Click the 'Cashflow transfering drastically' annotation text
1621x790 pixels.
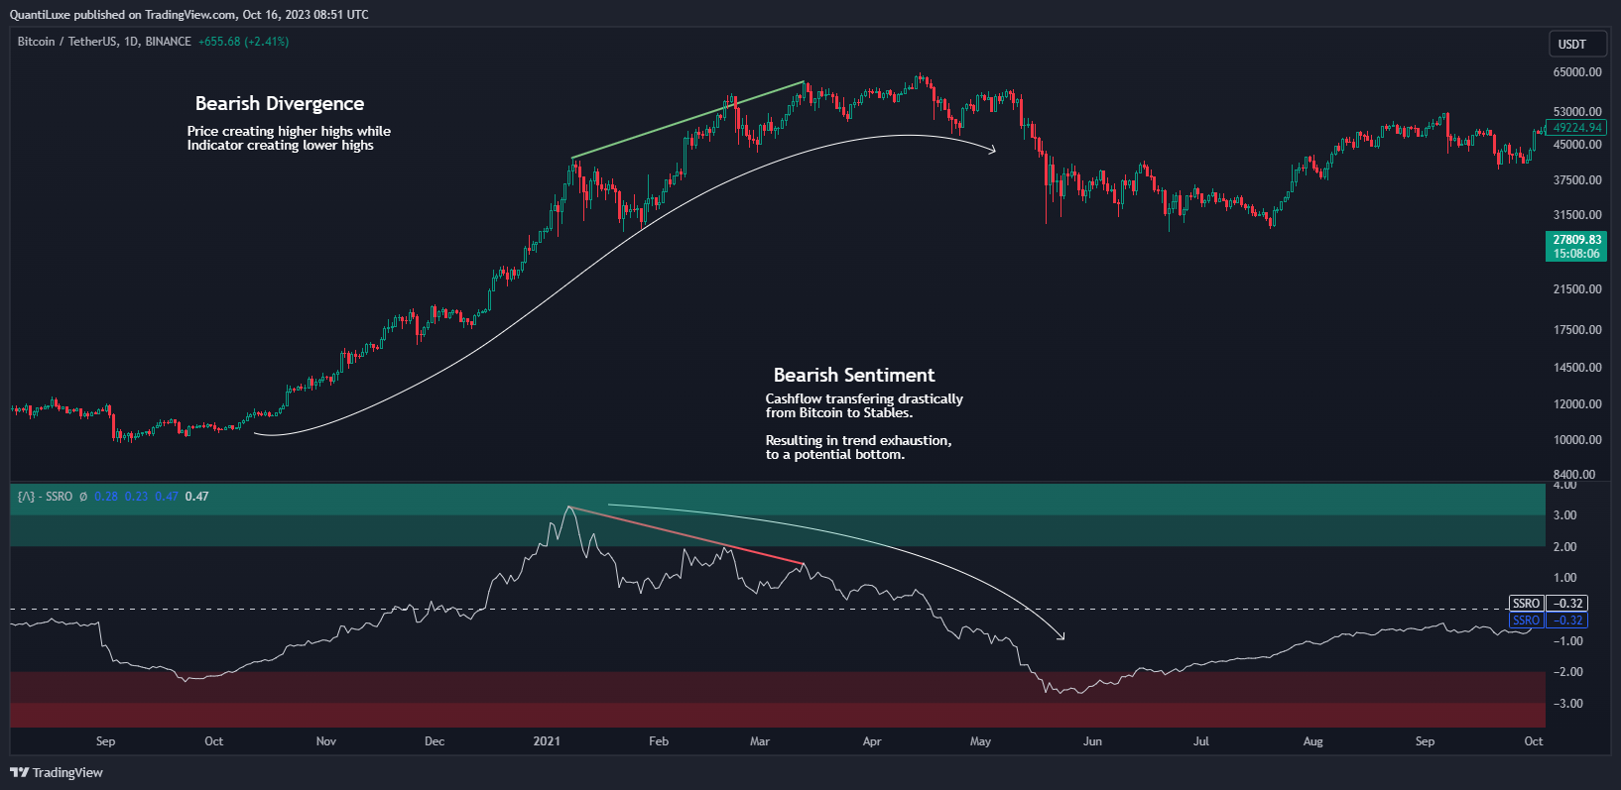864,398
